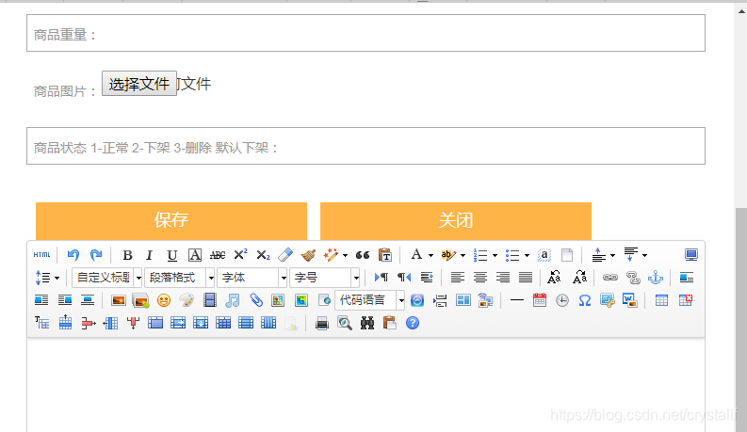Click the 关闭 close button

(456, 221)
